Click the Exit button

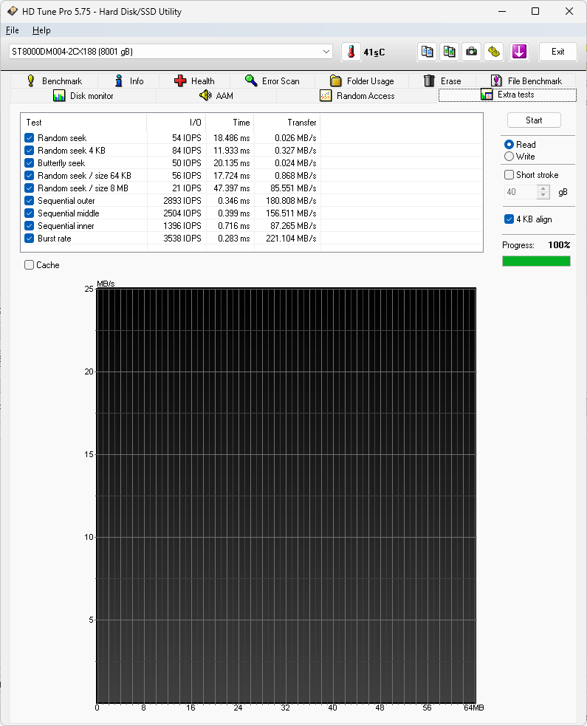click(558, 52)
